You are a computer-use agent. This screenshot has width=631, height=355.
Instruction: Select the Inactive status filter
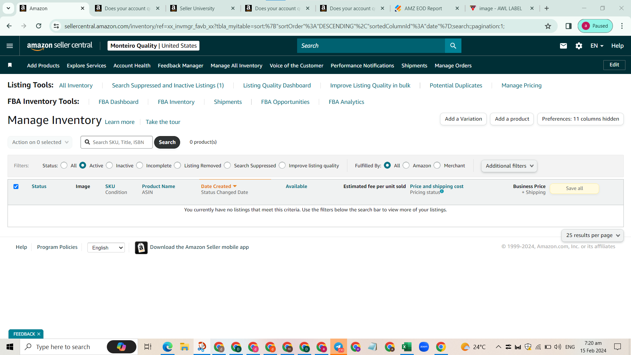[109, 165]
